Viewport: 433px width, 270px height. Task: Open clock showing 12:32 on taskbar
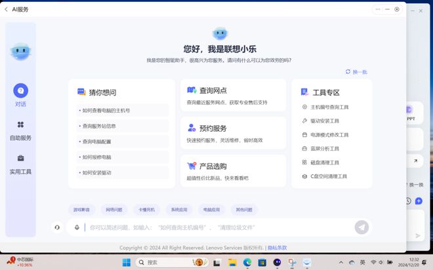point(409,262)
